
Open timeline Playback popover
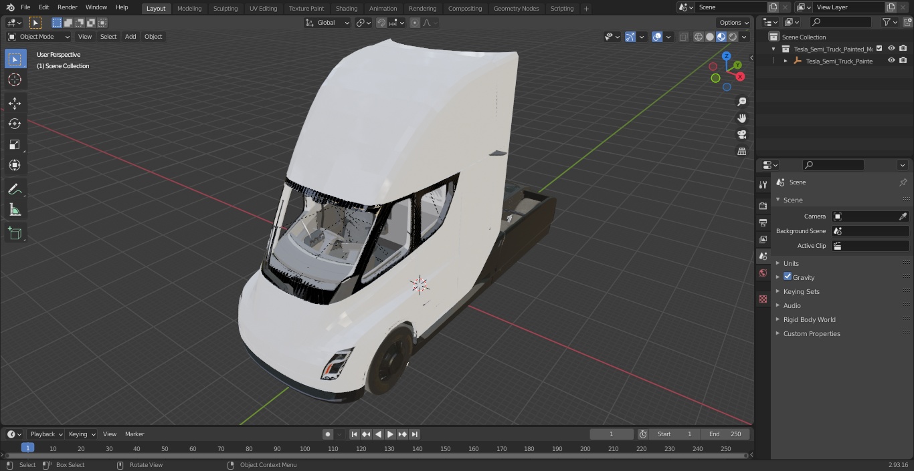46,434
